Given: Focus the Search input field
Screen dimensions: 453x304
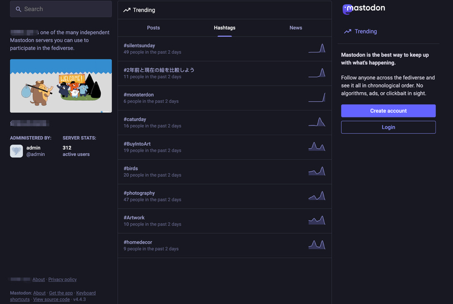Looking at the screenshot, I should pos(61,9).
